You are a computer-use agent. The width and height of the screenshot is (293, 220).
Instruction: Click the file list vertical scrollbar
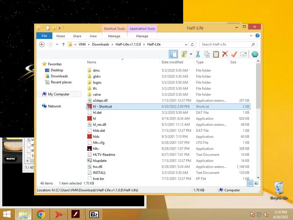click(258, 86)
